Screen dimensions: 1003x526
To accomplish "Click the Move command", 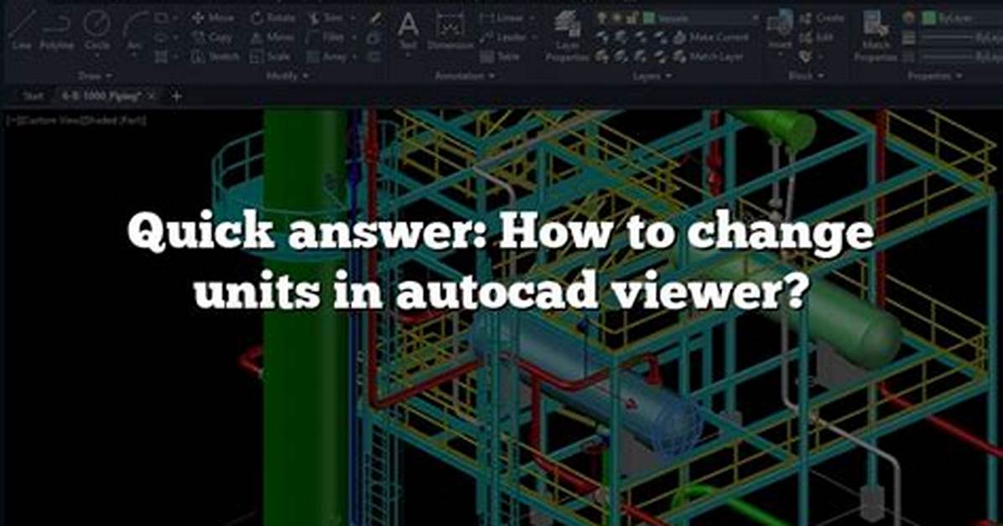I will (x=213, y=18).
